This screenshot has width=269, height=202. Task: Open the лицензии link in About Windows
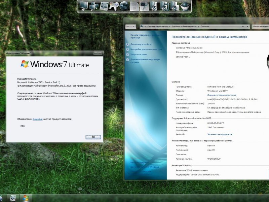point(37,119)
